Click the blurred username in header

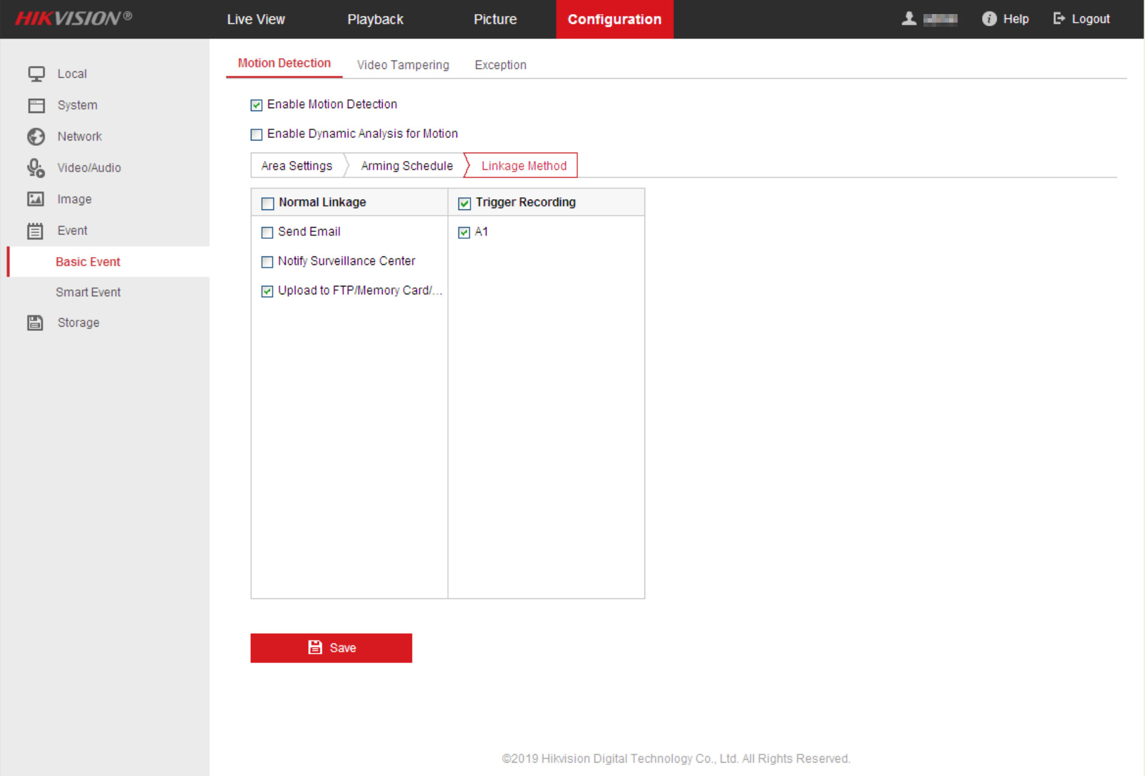[940, 20]
